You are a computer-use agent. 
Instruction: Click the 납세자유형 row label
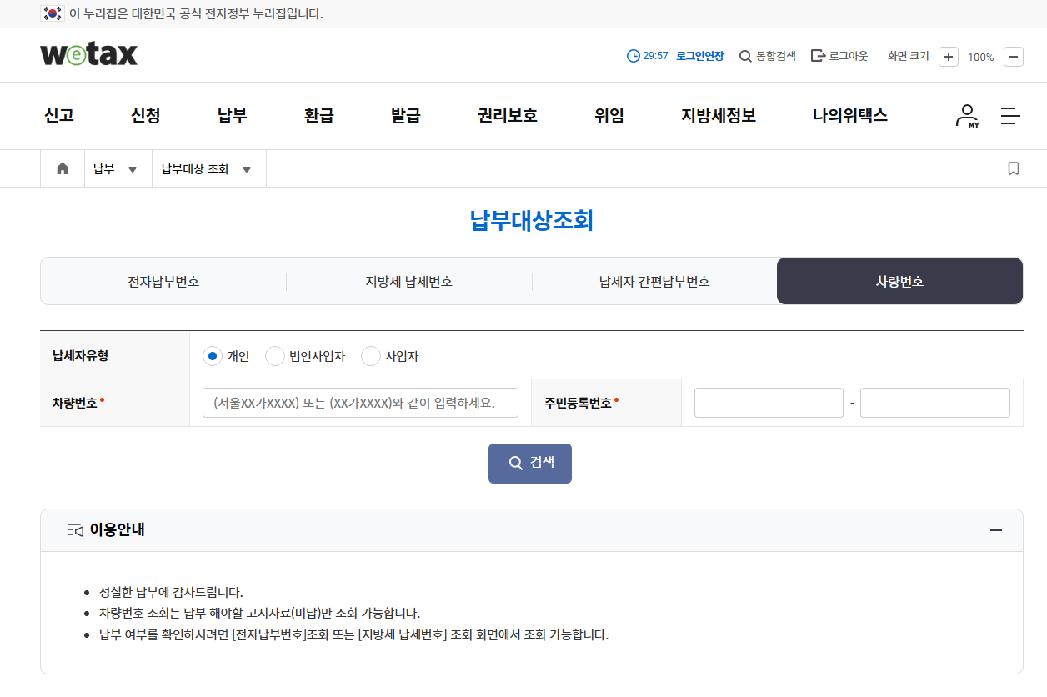pos(80,355)
